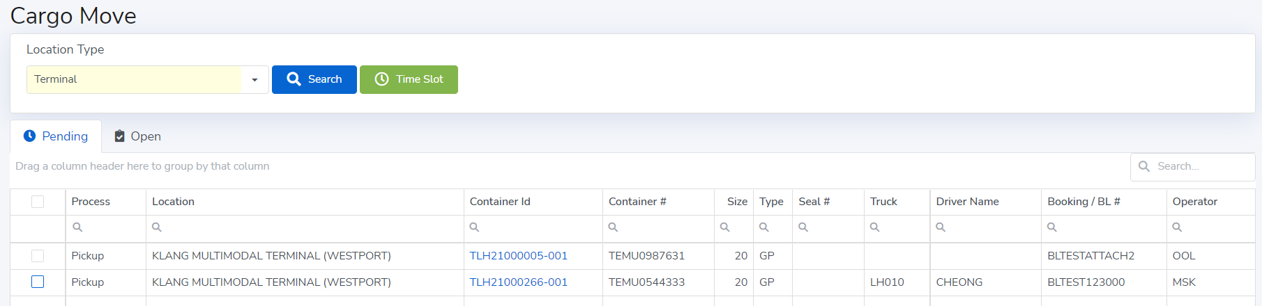Toggle the select-all checkbox in header
Viewport: 1262px width, 306px height.
click(38, 202)
